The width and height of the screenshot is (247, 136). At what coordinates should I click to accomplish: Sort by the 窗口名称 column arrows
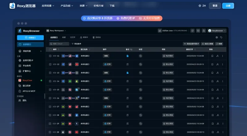pyautogui.click(x=90, y=49)
